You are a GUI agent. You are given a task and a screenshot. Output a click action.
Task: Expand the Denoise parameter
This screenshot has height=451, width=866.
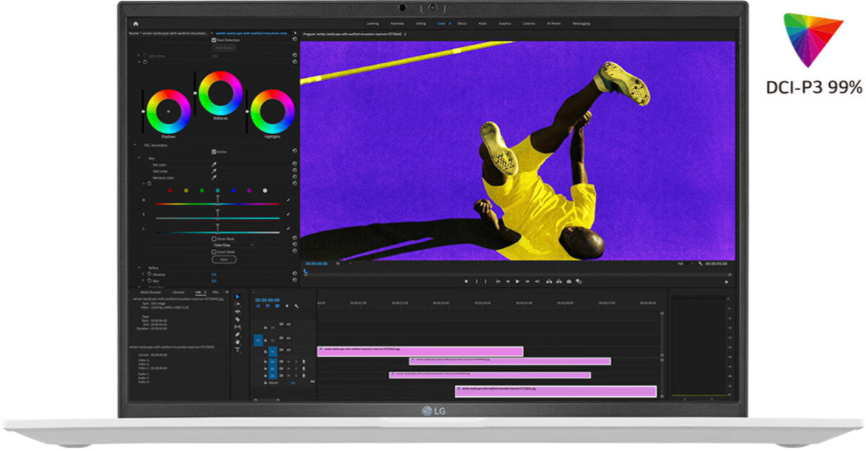(x=141, y=274)
